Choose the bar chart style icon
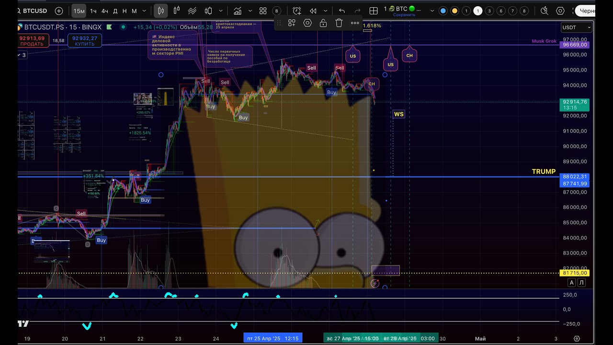Image resolution: width=613 pixels, height=345 pixels. 208,11
